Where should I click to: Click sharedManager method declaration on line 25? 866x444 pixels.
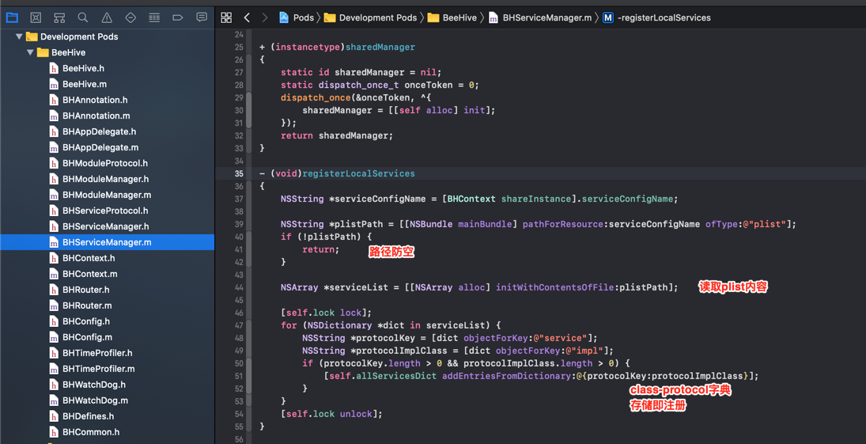tap(380, 47)
